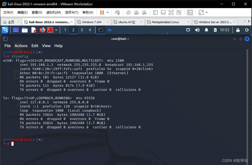Open the file manager from Kali panel
This screenshot has width=252, height=165.
pos(25,30)
